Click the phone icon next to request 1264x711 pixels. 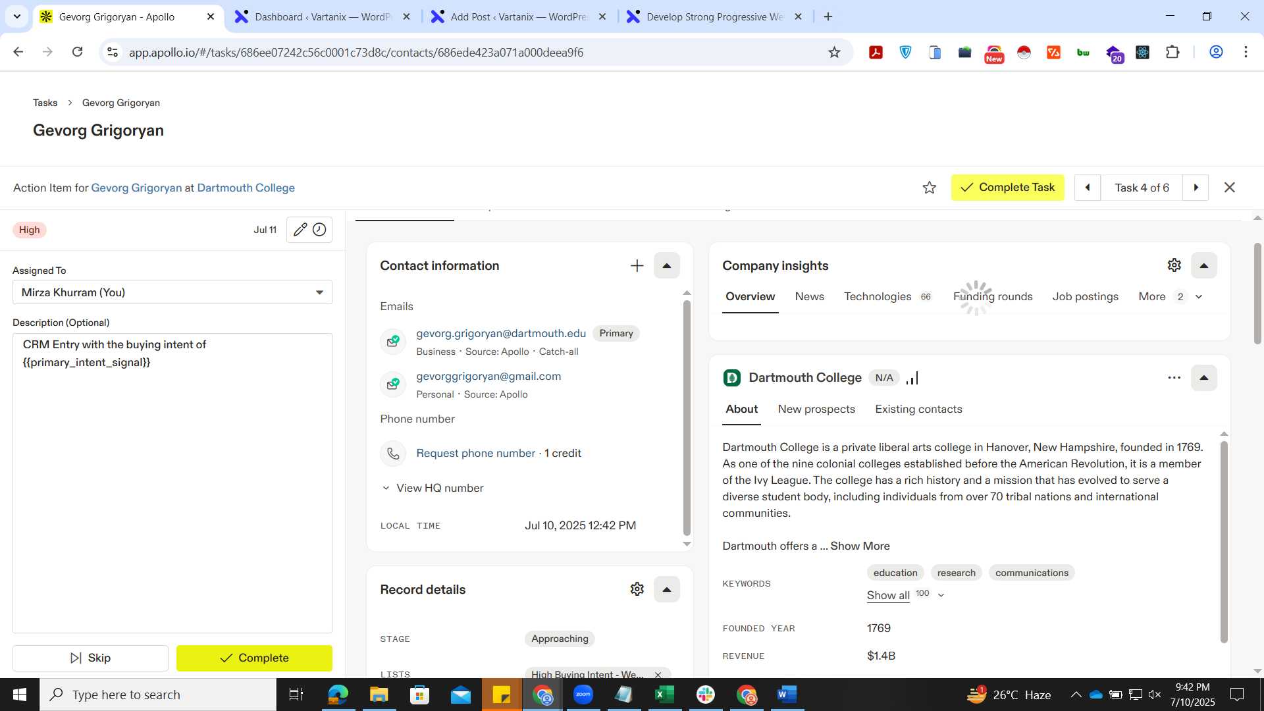(x=393, y=454)
